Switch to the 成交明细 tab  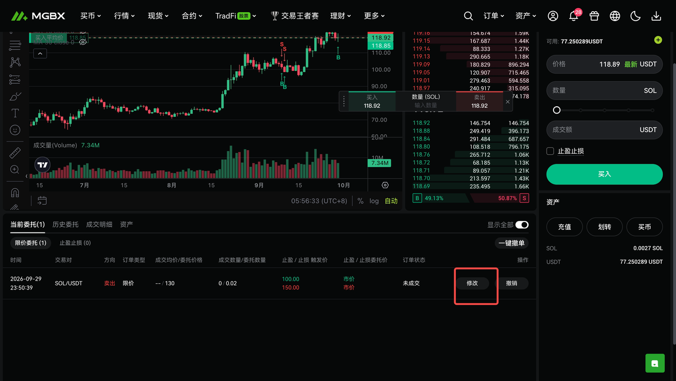[99, 225]
